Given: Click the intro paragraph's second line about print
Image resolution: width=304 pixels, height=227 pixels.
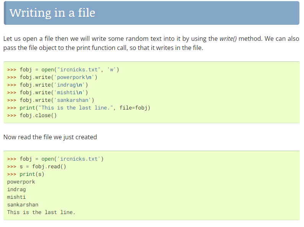Looking at the screenshot, I should [x=103, y=48].
